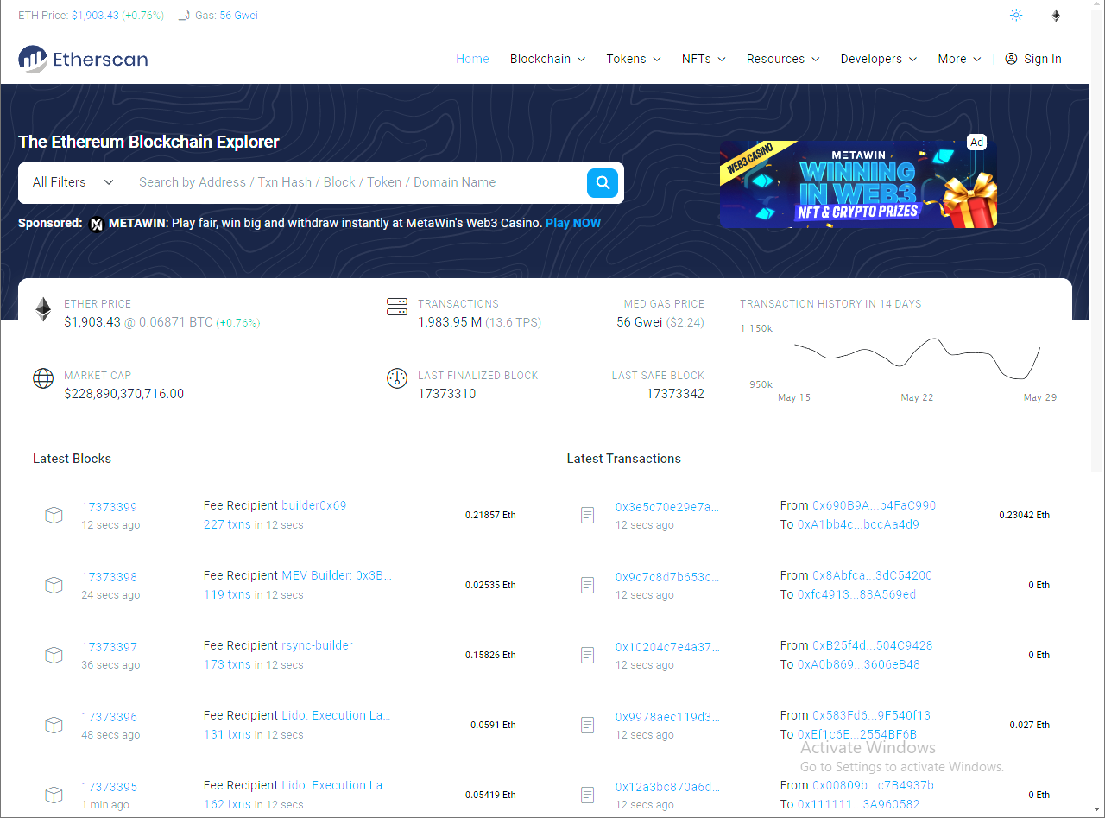This screenshot has width=1105, height=818.
Task: Click the search address input field
Action: tap(356, 182)
